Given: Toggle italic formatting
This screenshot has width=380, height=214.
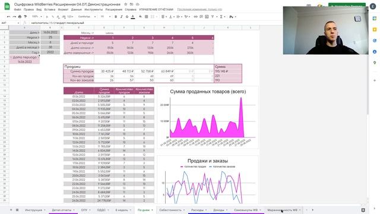Looking at the screenshot, I should (121, 17).
